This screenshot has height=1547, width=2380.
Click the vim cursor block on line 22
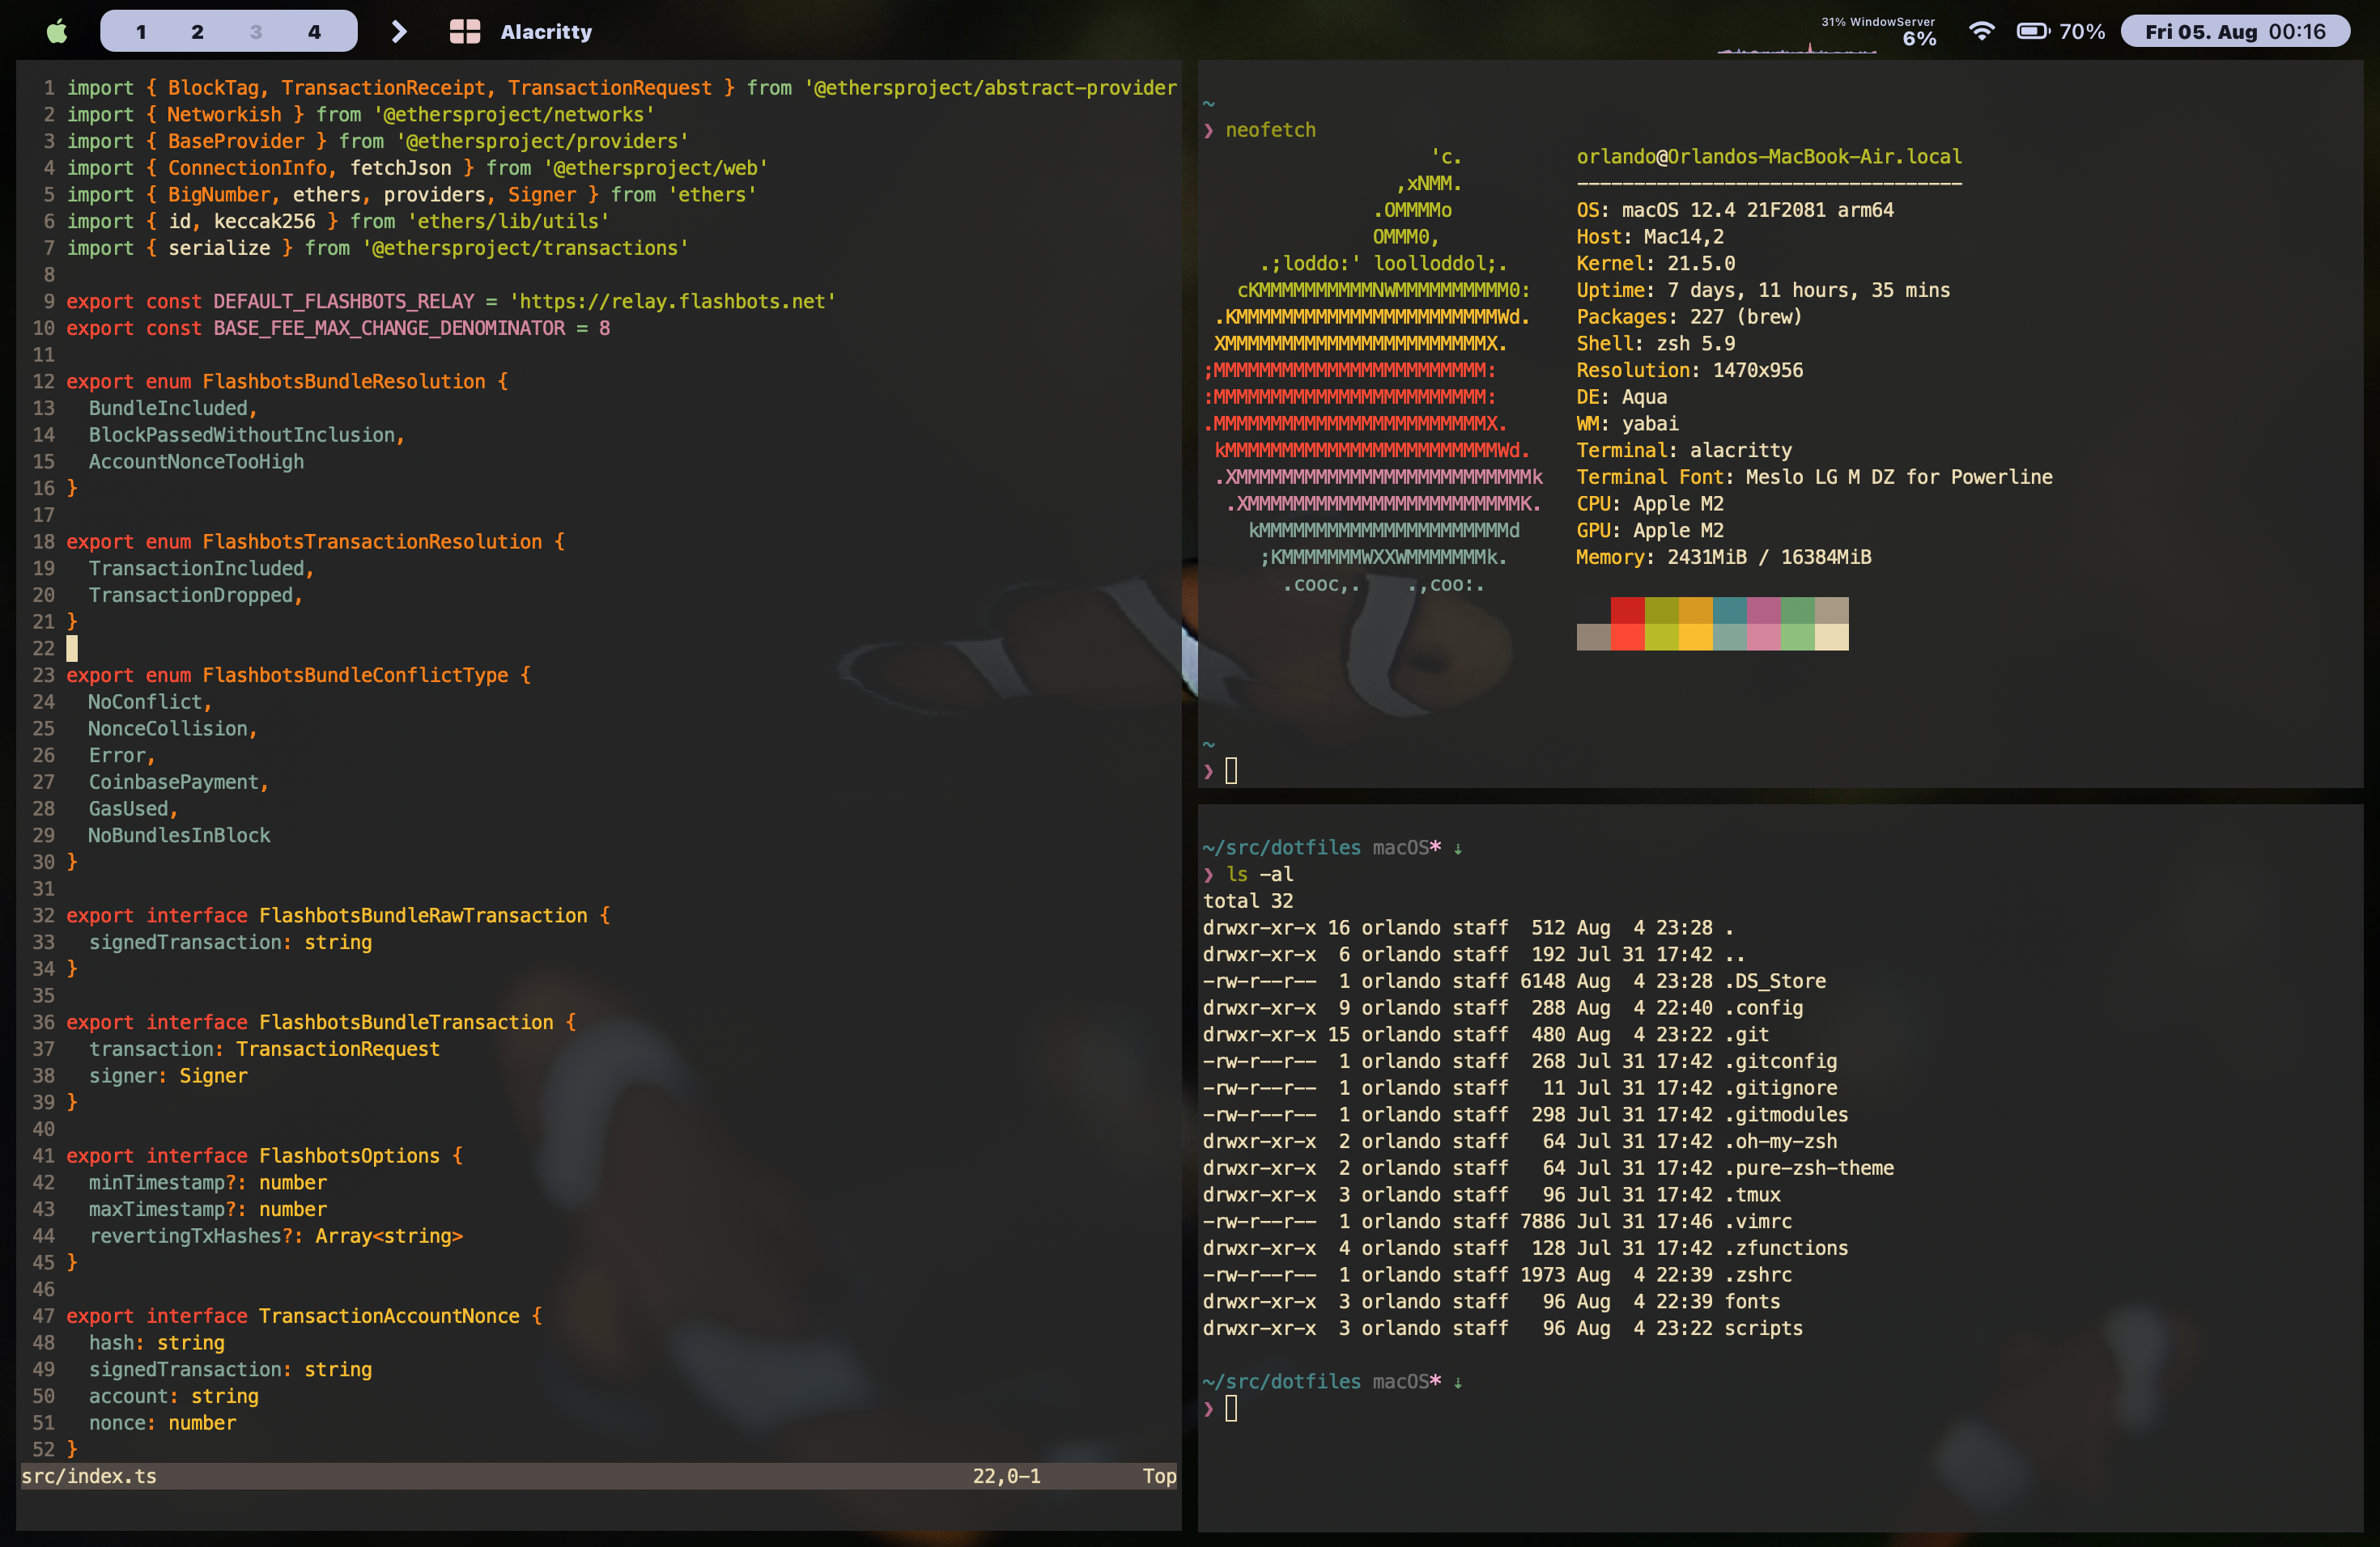[72, 649]
